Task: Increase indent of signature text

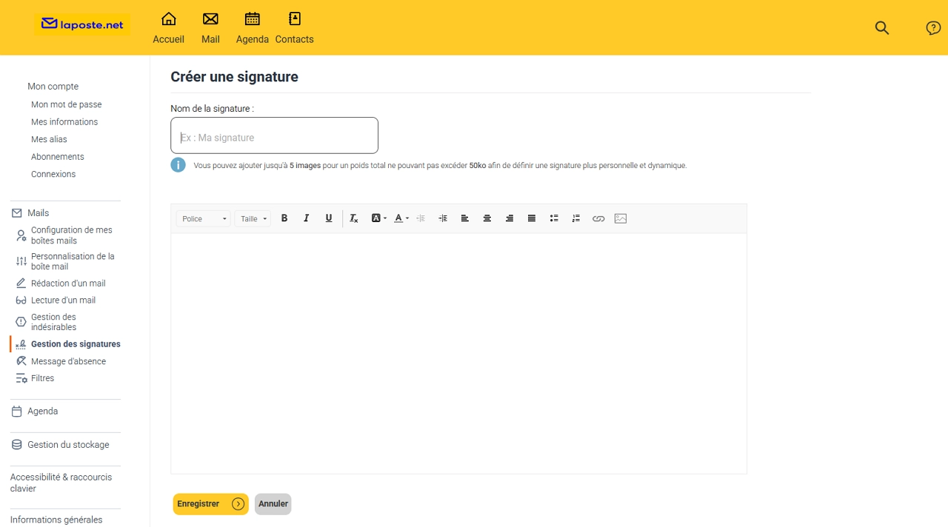Action: (x=443, y=218)
